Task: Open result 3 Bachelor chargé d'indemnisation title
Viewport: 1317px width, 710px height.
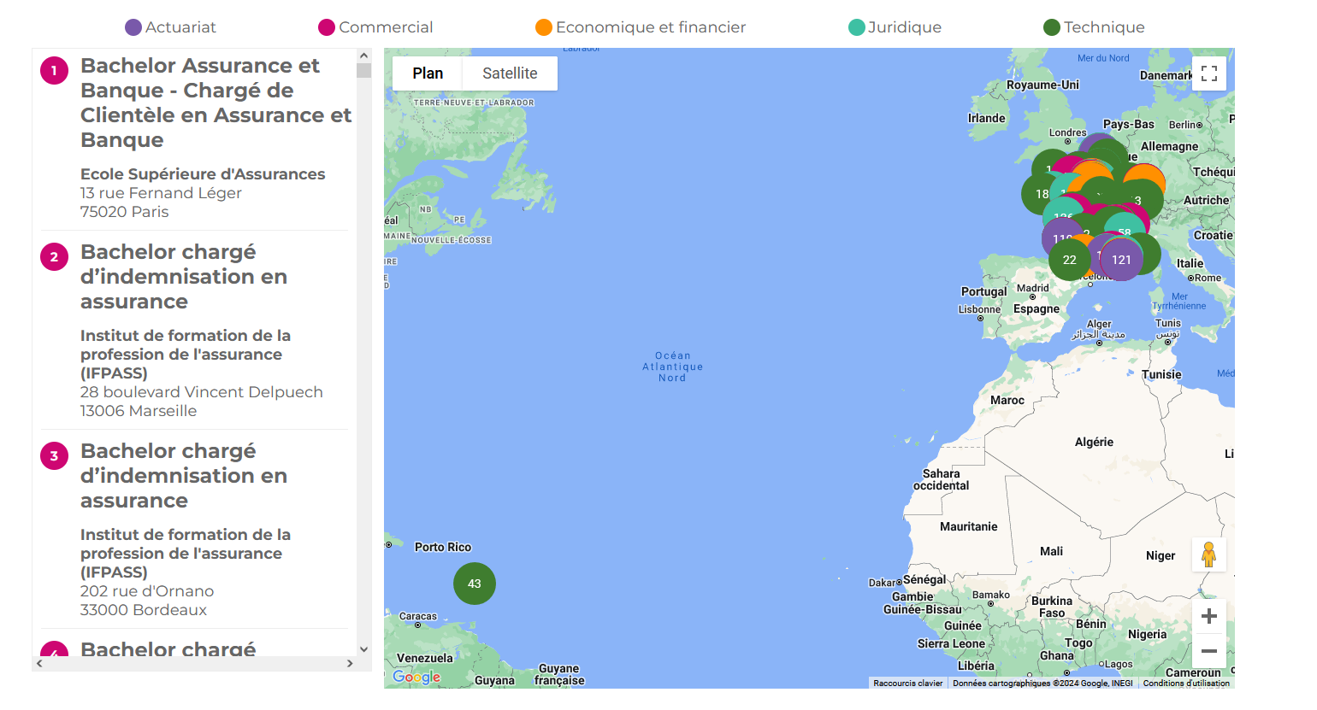Action: (184, 476)
